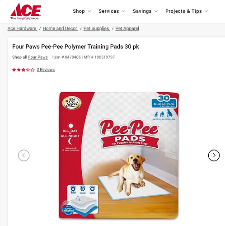Open Pet Apparel breadcrumb link
The width and height of the screenshot is (225, 226).
pyautogui.click(x=127, y=28)
